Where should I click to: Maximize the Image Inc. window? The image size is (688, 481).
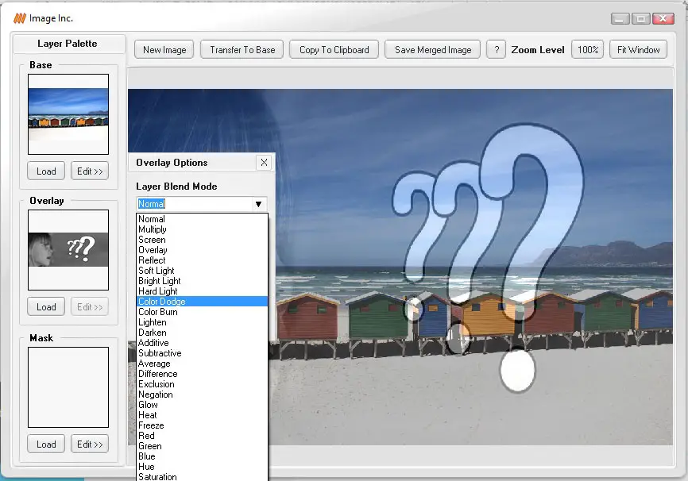tap(641, 18)
